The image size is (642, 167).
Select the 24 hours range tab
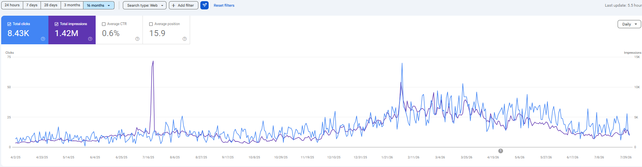point(12,5)
